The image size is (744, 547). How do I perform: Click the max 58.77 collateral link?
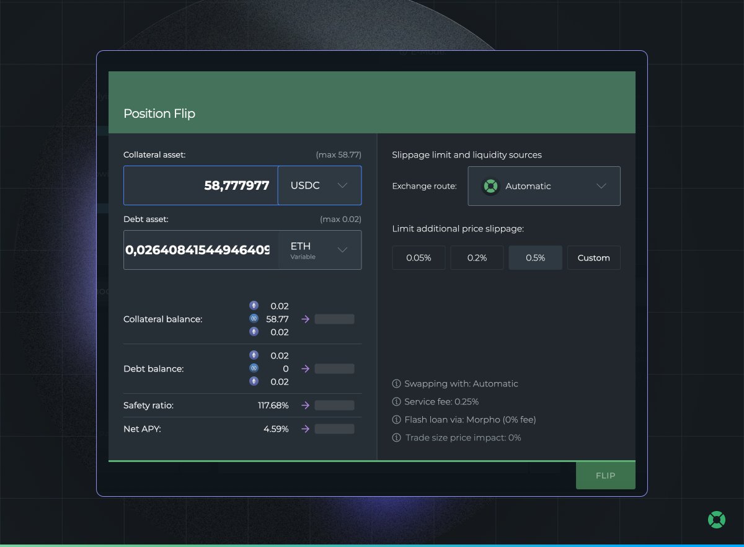[x=339, y=154]
